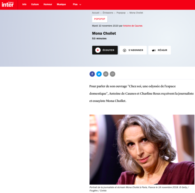Open the Info menu item

(24, 4)
